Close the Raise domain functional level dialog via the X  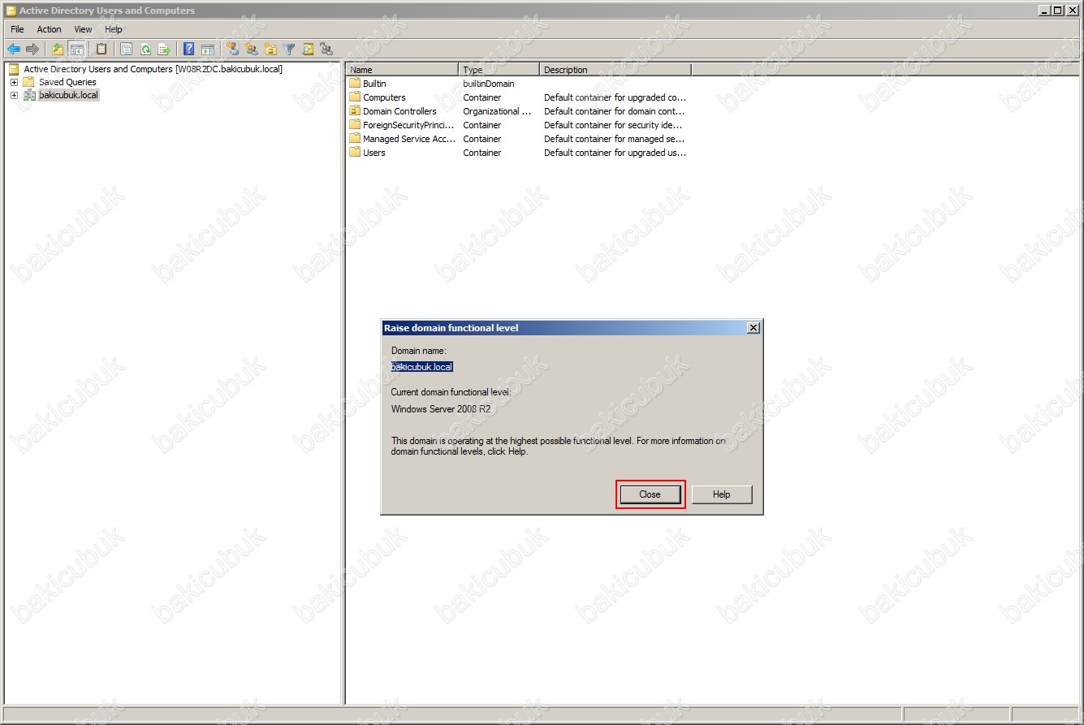point(754,328)
